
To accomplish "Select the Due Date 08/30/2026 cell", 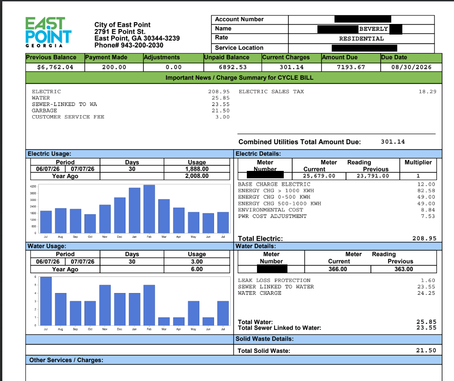I will 411,67.
